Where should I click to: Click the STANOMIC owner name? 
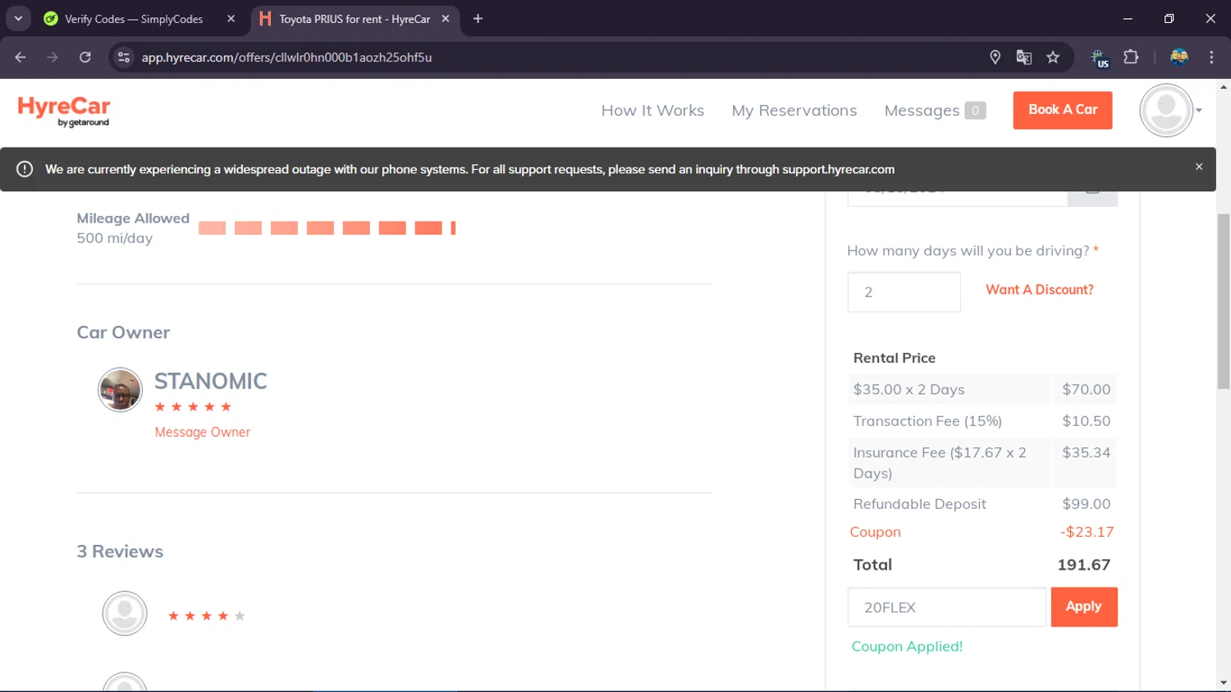pyautogui.click(x=211, y=381)
